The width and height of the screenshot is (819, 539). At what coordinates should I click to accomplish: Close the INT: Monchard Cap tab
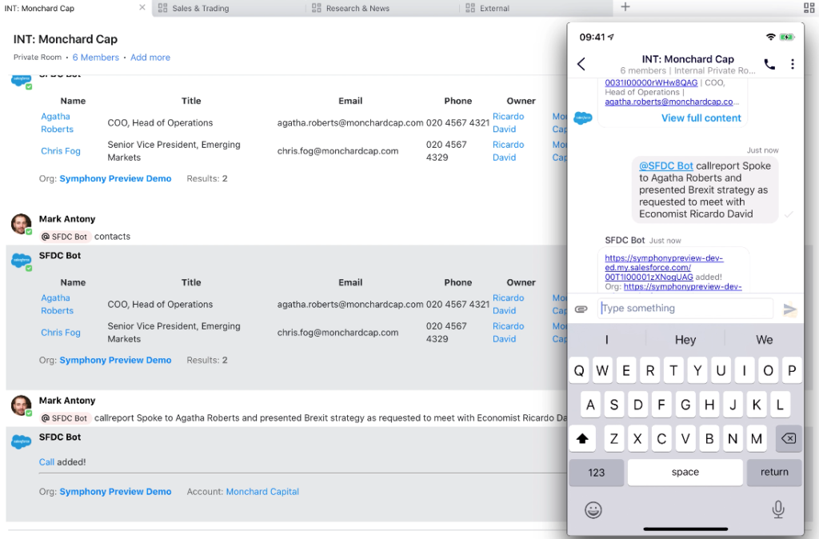click(142, 7)
